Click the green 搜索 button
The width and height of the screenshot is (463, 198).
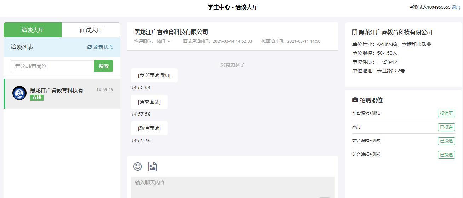(103, 66)
